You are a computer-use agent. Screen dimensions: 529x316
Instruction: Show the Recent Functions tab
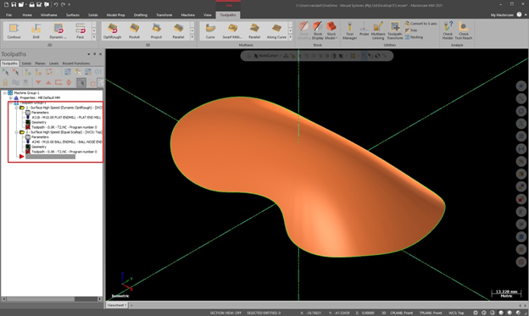76,64
